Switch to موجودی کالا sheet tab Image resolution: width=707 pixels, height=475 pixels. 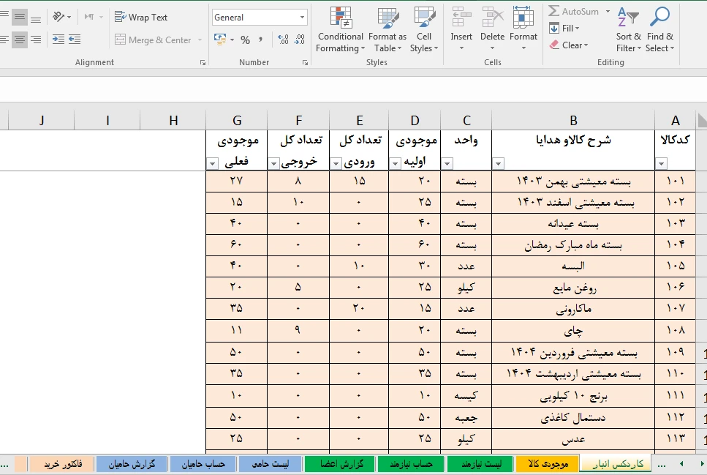(546, 464)
